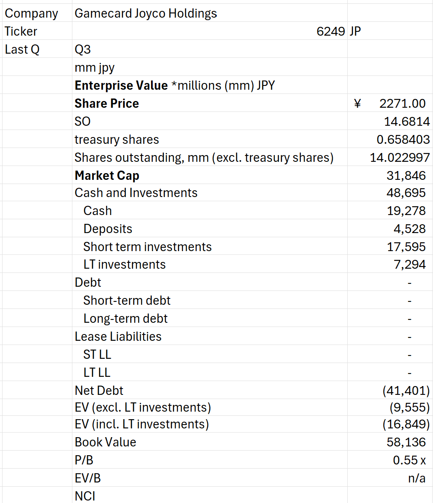Click the 'treasury shares' label cell
The height and width of the screenshot is (503, 433).
pos(117,140)
